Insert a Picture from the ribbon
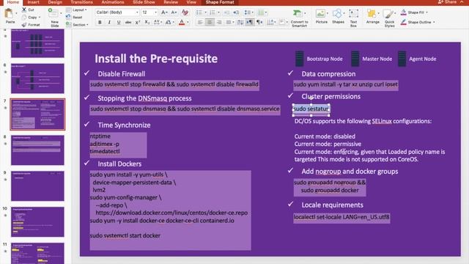 click(320, 14)
